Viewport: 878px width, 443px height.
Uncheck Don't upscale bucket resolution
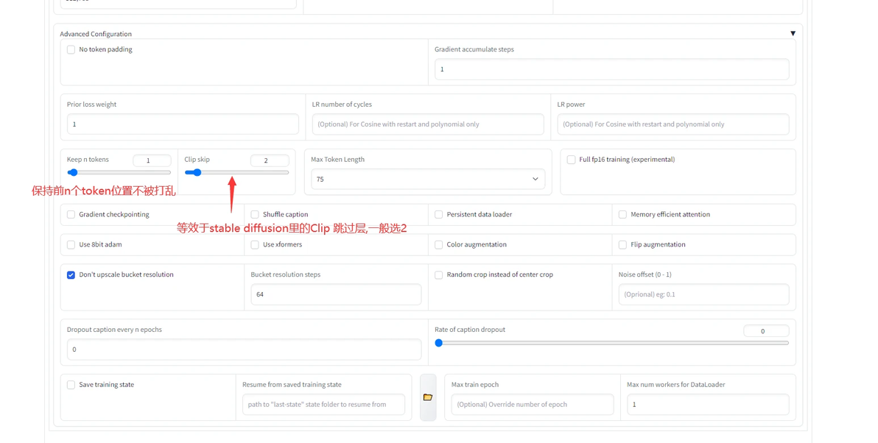pos(71,274)
